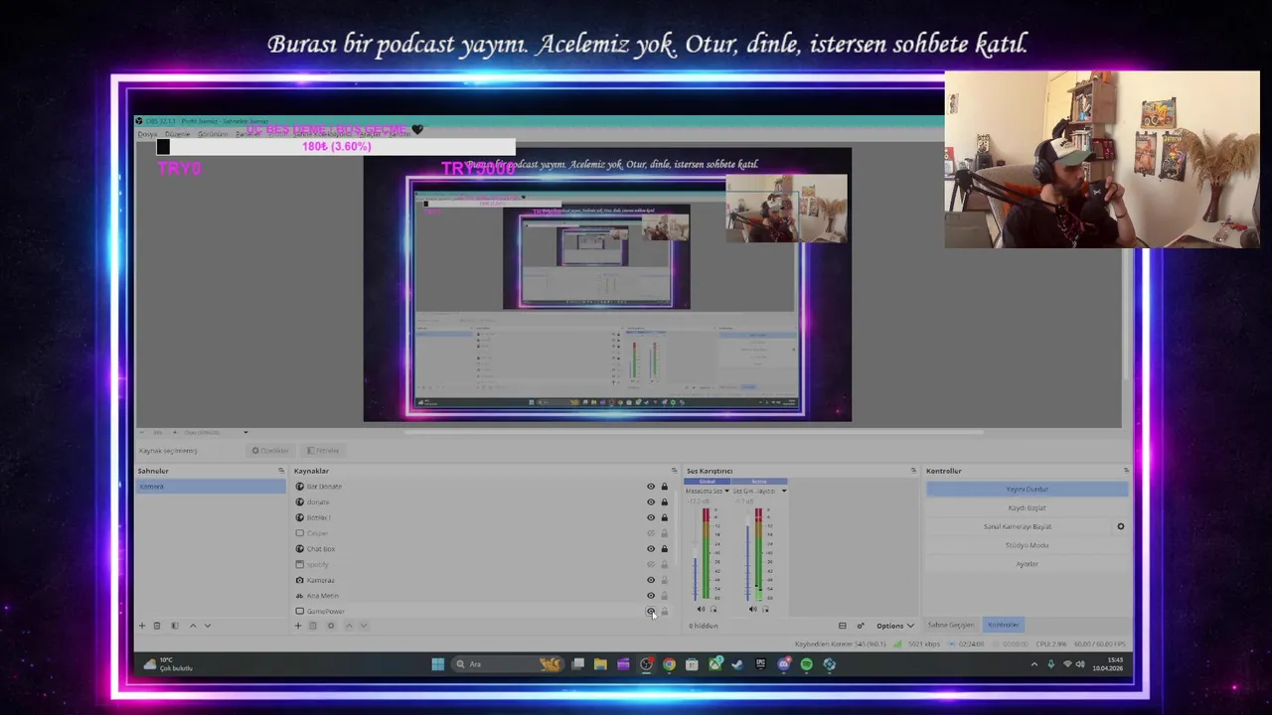Open Chrome from the taskbar
1272x715 pixels.
tap(669, 664)
